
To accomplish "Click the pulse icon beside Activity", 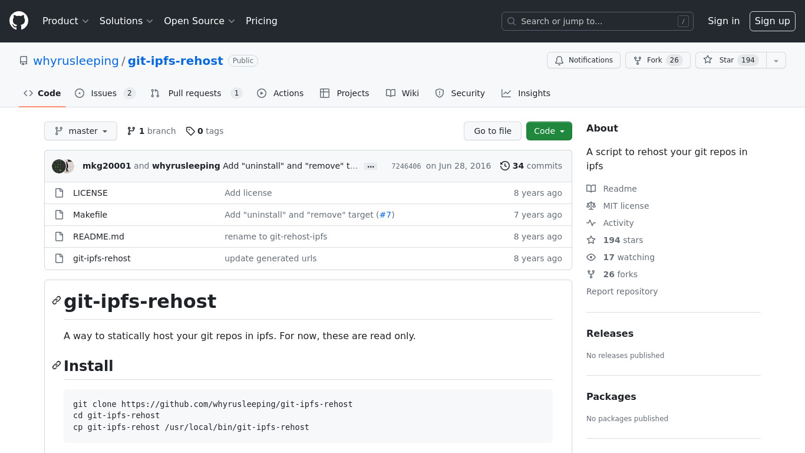I will coord(591,223).
